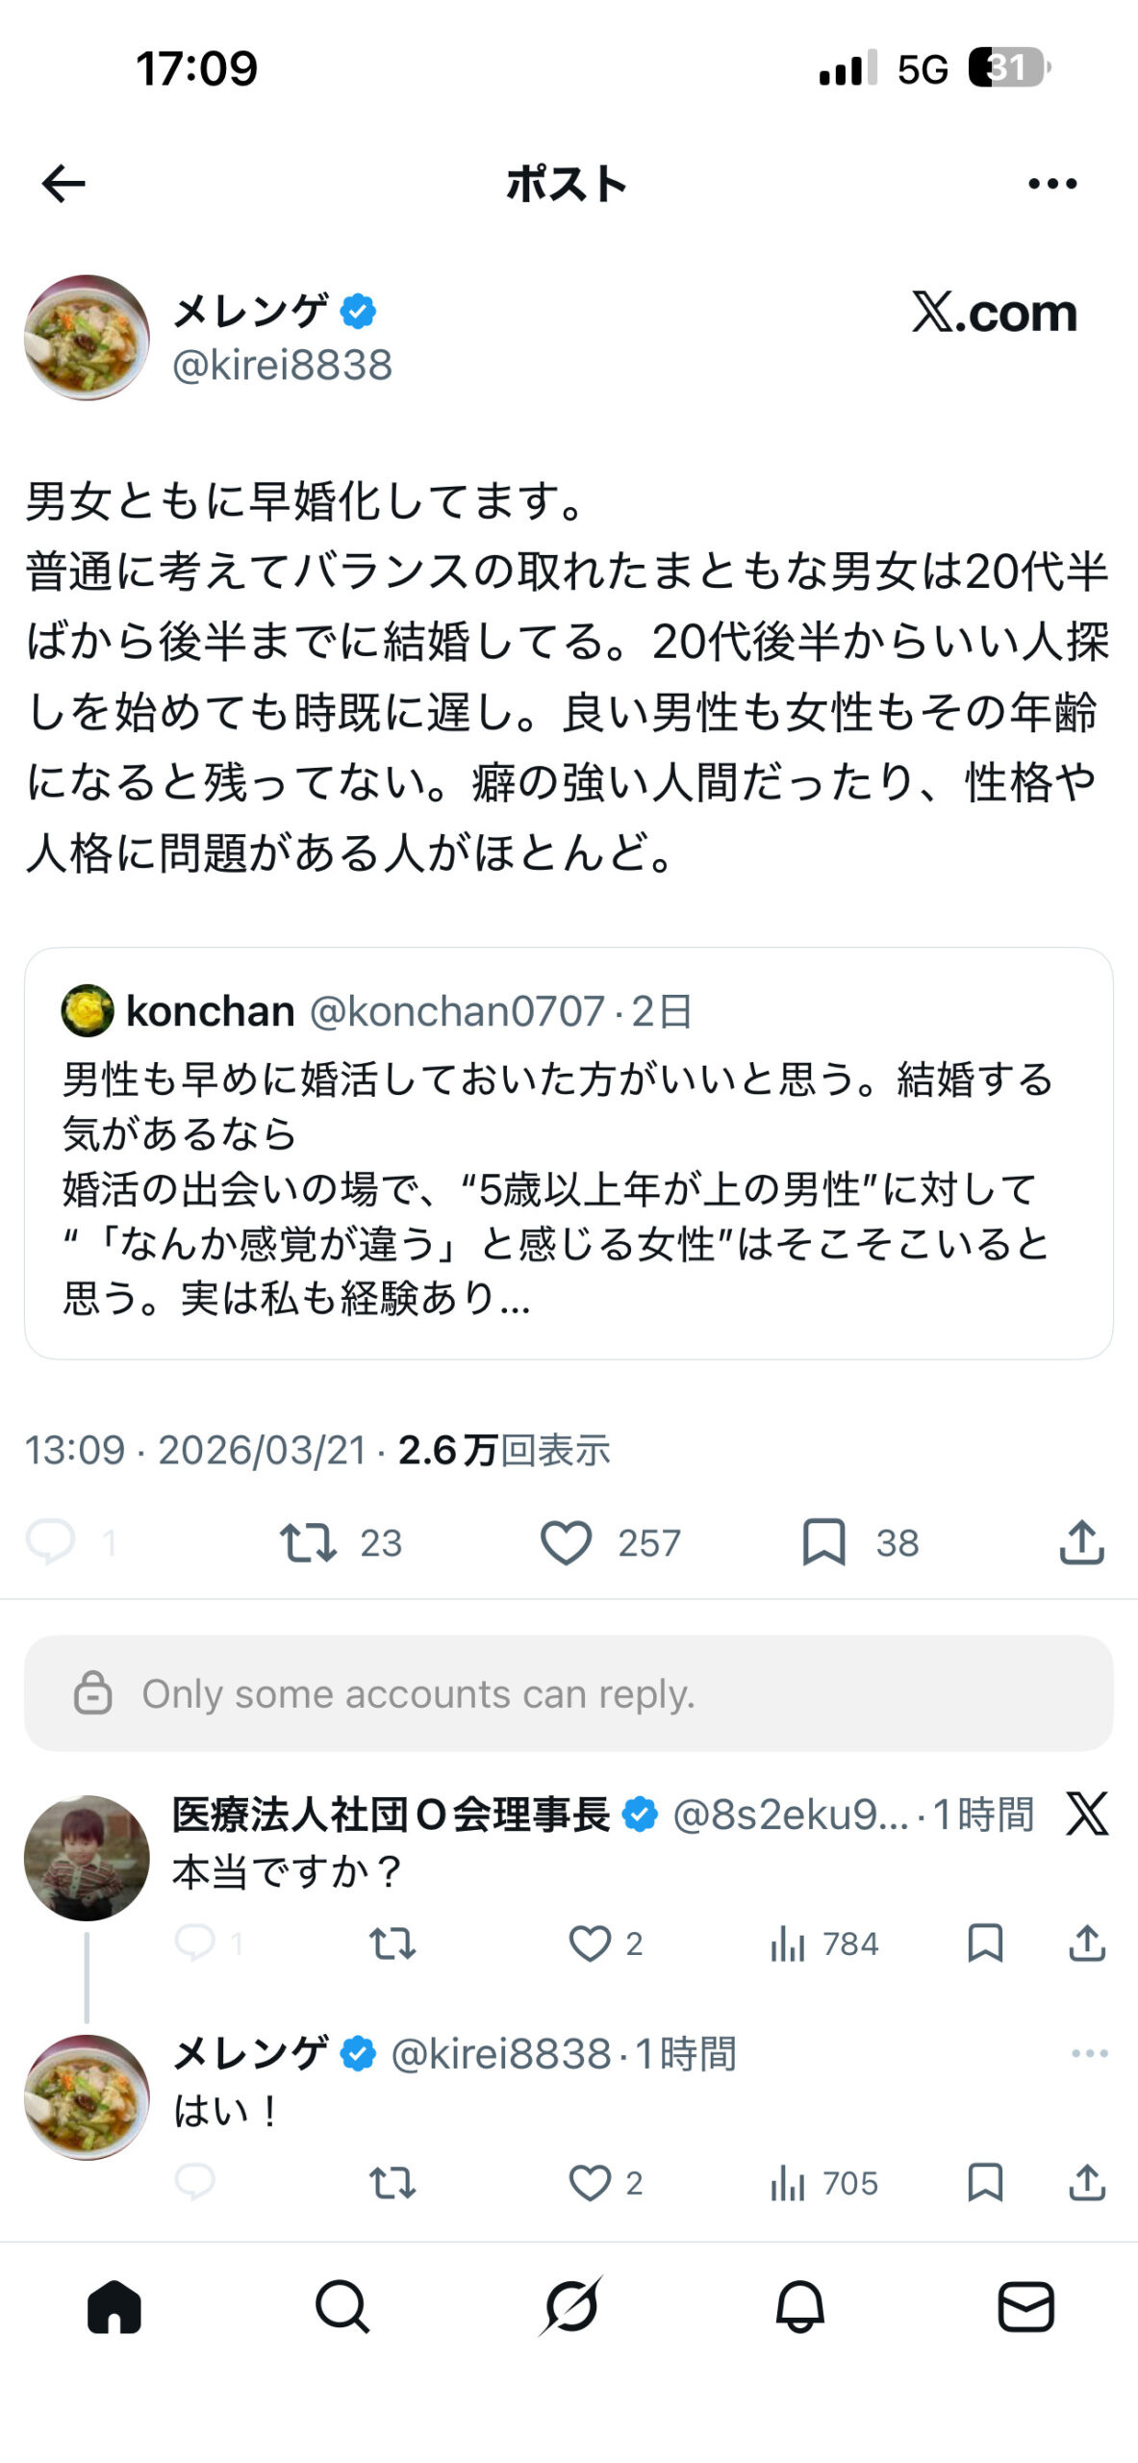
Task: Open the three-dot post options menu
Action: click(1052, 184)
